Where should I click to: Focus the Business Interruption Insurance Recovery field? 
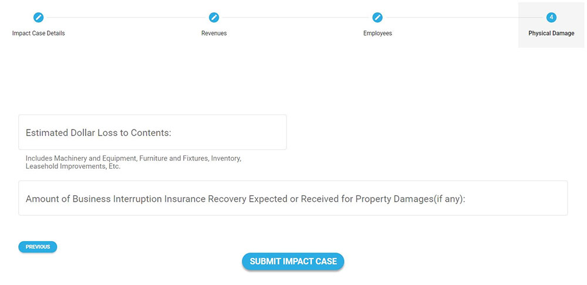click(517, 199)
